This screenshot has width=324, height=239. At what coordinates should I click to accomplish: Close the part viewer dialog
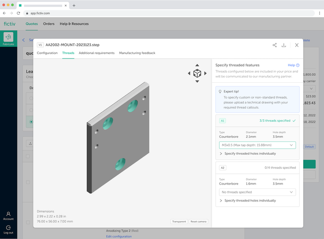coord(297,45)
